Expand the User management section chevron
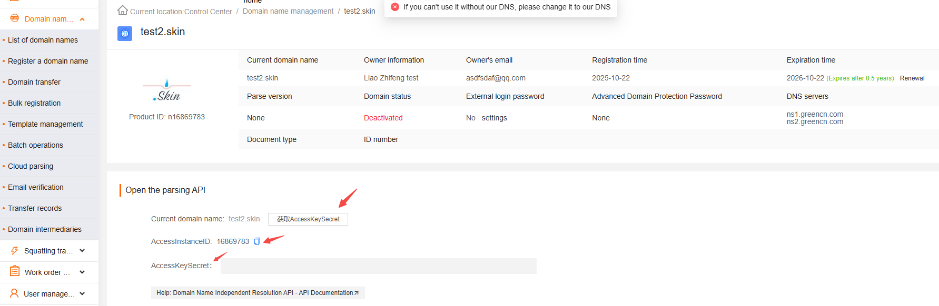The image size is (939, 306). 82,293
